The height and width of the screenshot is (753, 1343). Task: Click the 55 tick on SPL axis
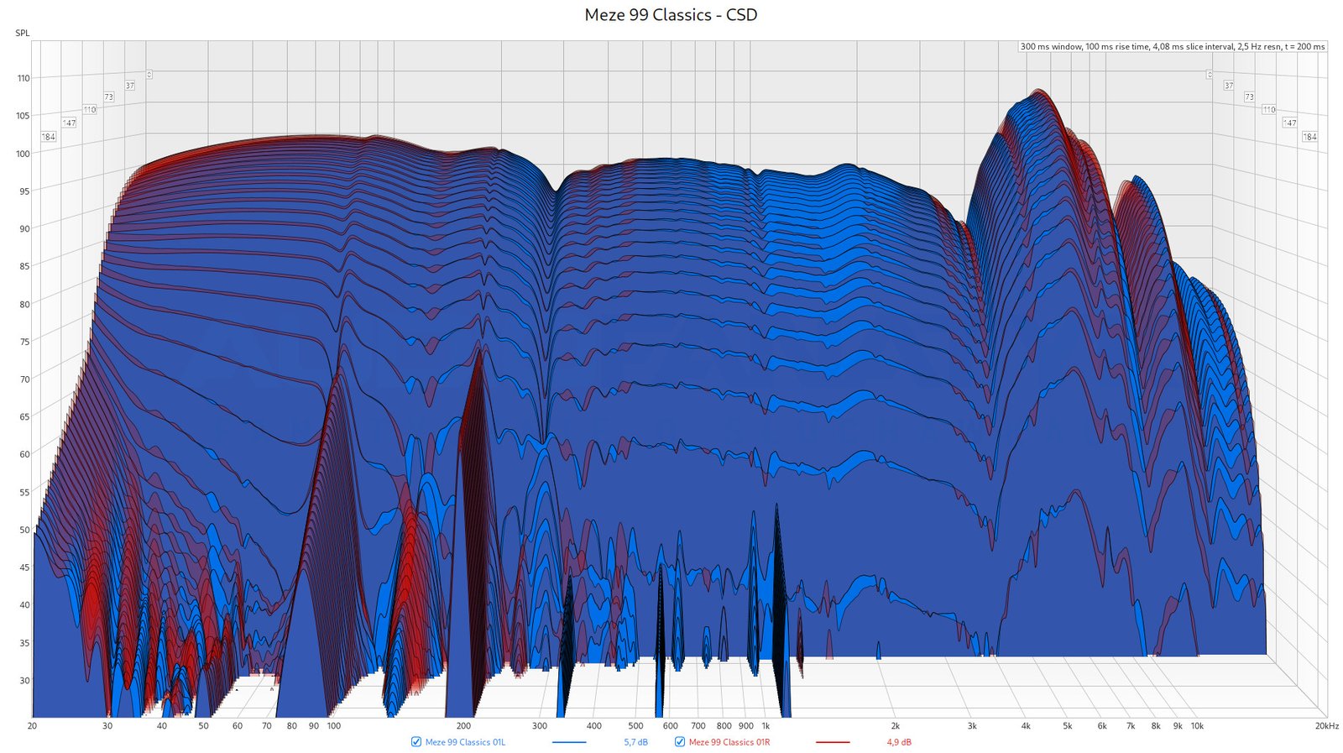coord(25,493)
